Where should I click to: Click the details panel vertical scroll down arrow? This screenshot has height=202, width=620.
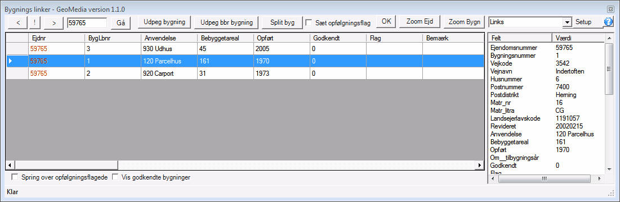click(x=609, y=169)
